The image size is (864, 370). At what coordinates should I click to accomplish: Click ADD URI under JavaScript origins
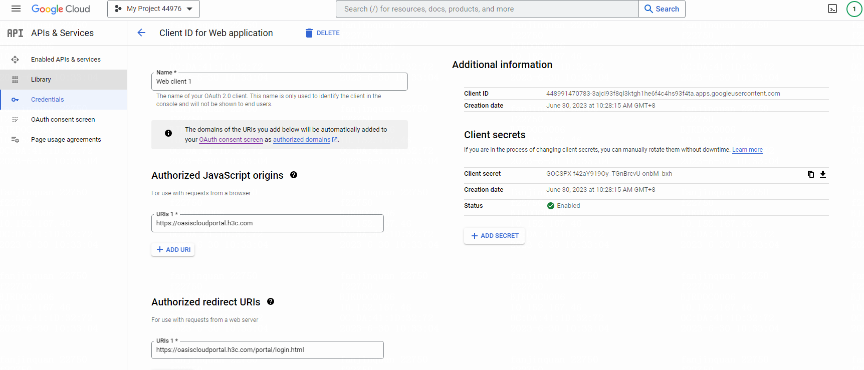click(173, 250)
